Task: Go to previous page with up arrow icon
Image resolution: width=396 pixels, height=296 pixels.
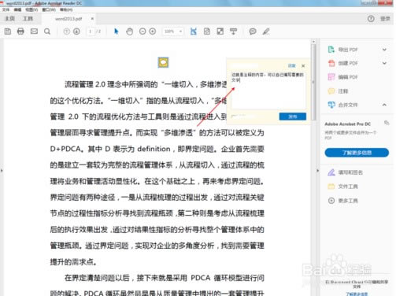Action: [67, 31]
